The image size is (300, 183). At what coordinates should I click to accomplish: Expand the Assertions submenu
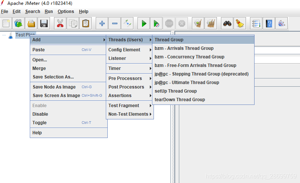[129, 96]
